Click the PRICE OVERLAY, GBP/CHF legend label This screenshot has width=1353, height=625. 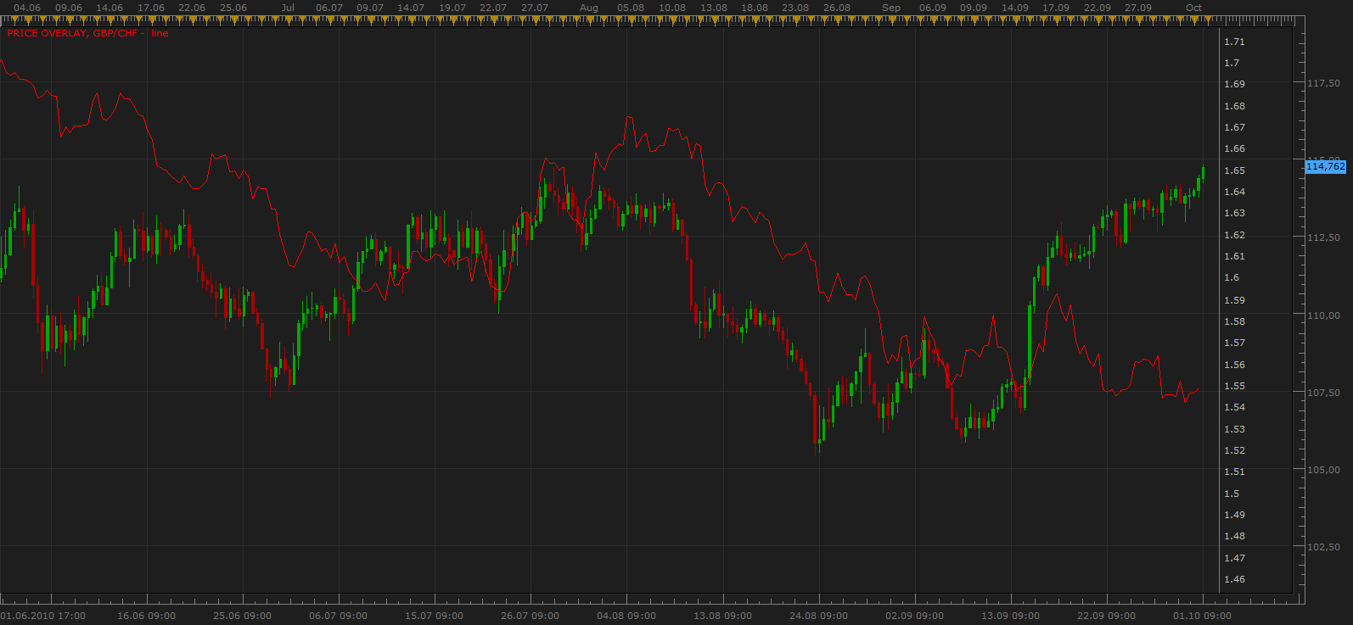[x=72, y=33]
